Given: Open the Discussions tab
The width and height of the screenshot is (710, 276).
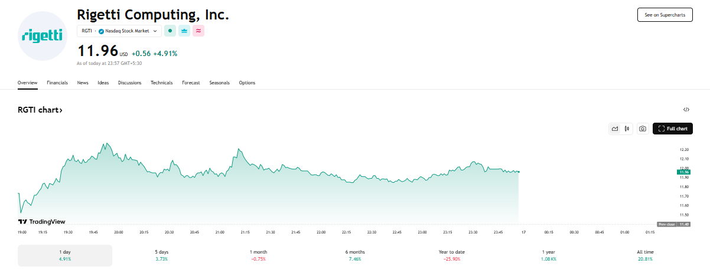Looking at the screenshot, I should pos(130,83).
